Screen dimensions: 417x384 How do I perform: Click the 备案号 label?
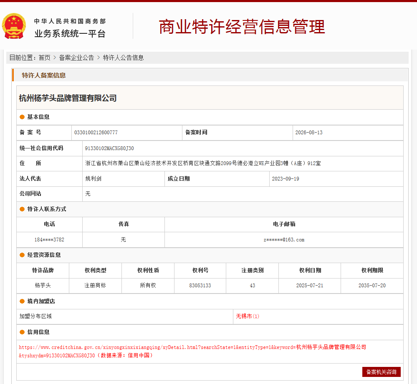click(30, 132)
